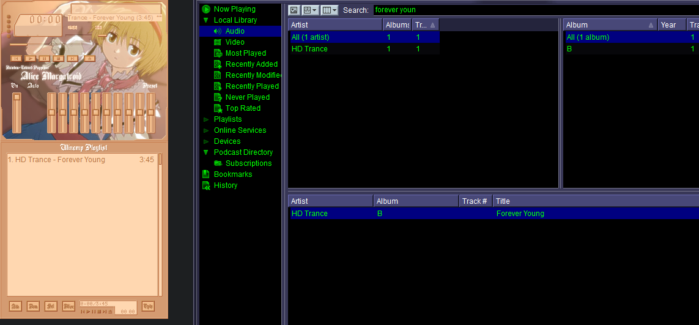Click into the Search field with 'forever youn'
Screen dimensions: 699x325
[x=536, y=10]
